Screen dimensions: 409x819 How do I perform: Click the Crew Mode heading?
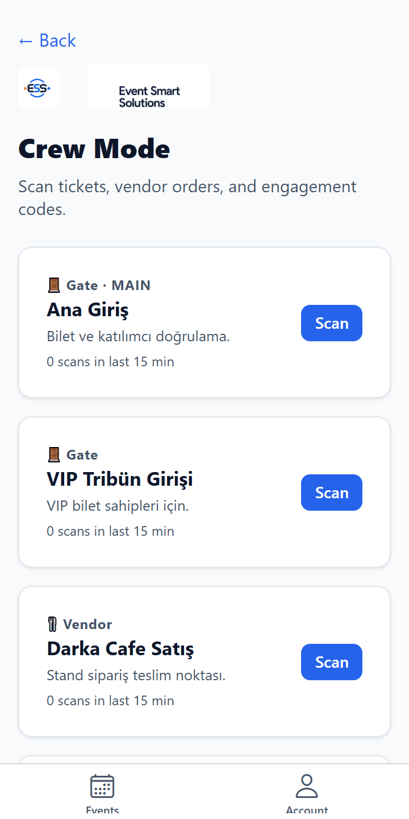[x=94, y=149]
